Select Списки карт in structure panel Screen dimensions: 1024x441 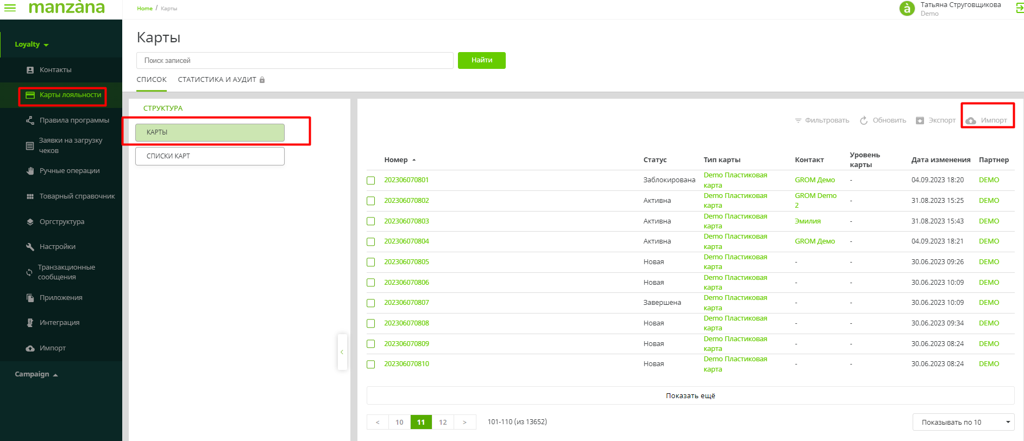210,156
